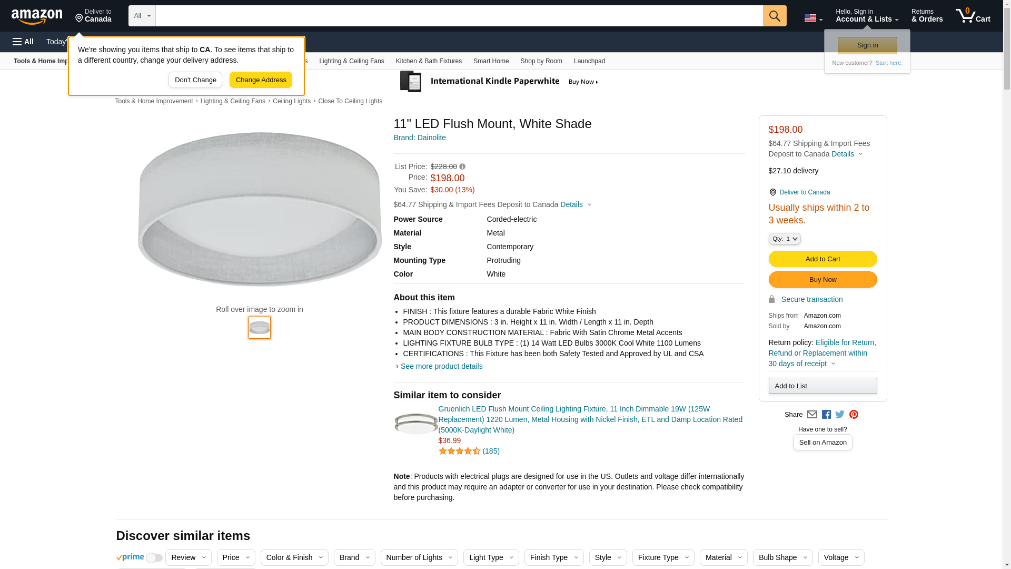Toggle the Prime filter switch

click(x=154, y=558)
